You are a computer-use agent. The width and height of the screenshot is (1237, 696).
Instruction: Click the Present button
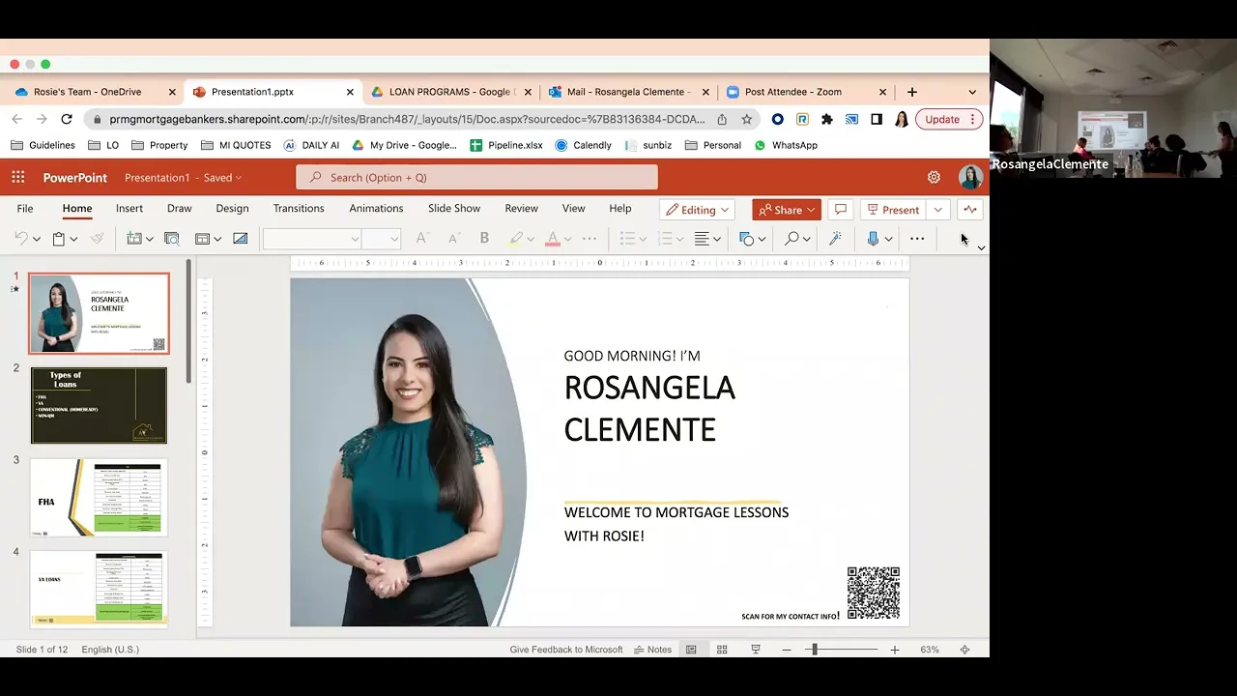[x=894, y=210]
